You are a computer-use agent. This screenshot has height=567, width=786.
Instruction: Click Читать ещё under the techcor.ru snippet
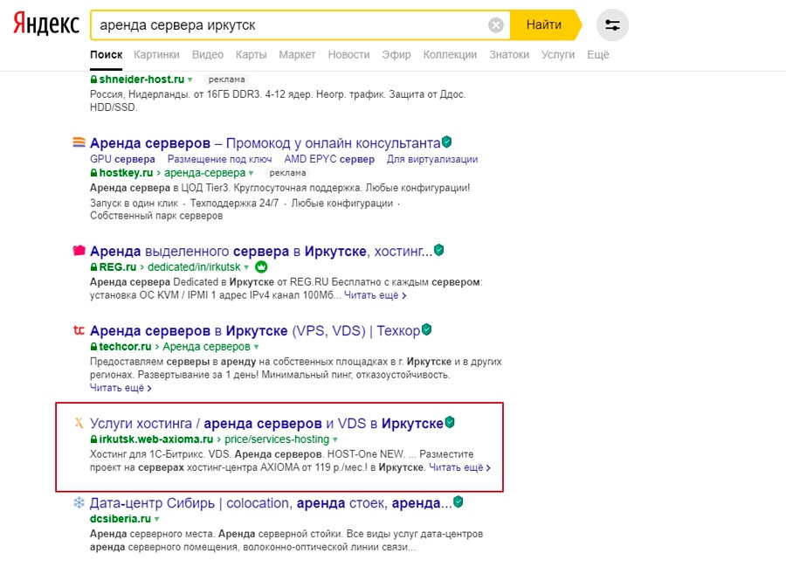[121, 388]
